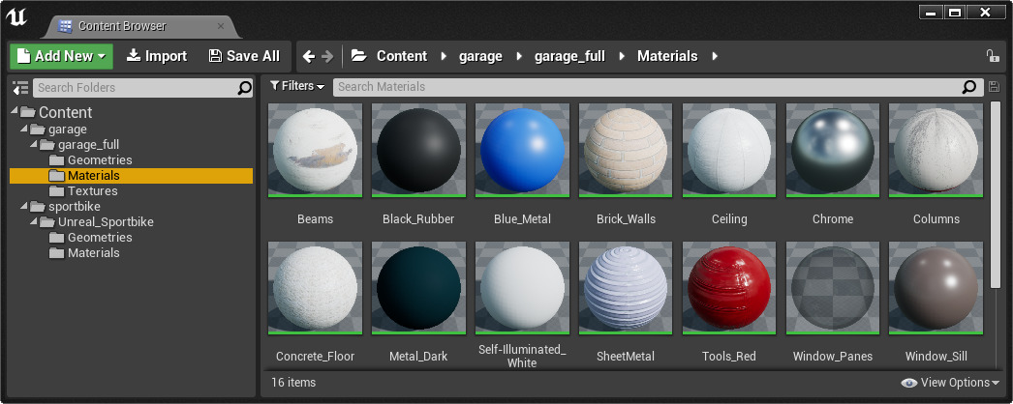Select the Blue_Metal material thumbnail
The width and height of the screenshot is (1013, 404).
pos(522,151)
